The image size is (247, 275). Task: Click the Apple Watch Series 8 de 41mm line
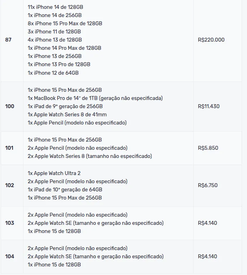click(x=67, y=115)
